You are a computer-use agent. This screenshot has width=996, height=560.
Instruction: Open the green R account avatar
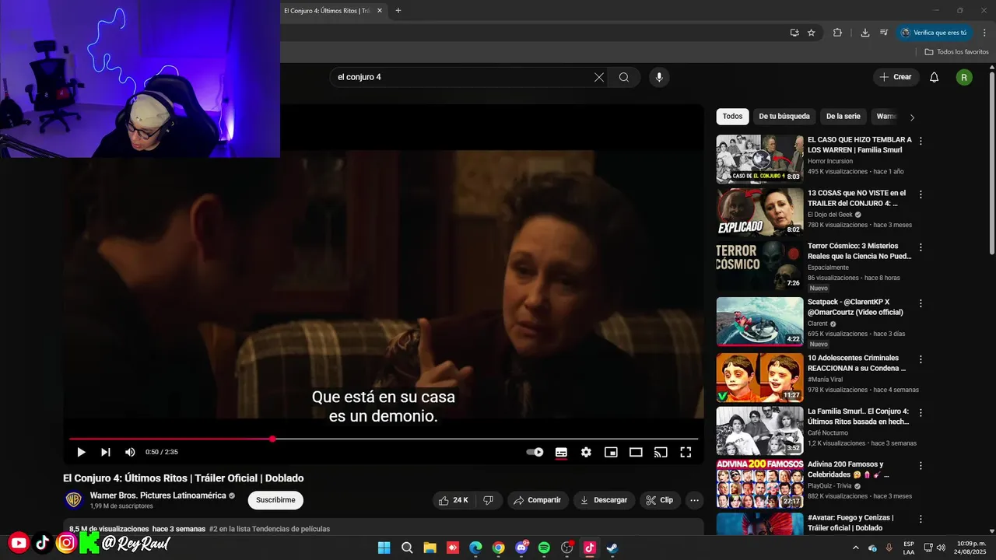pos(964,77)
